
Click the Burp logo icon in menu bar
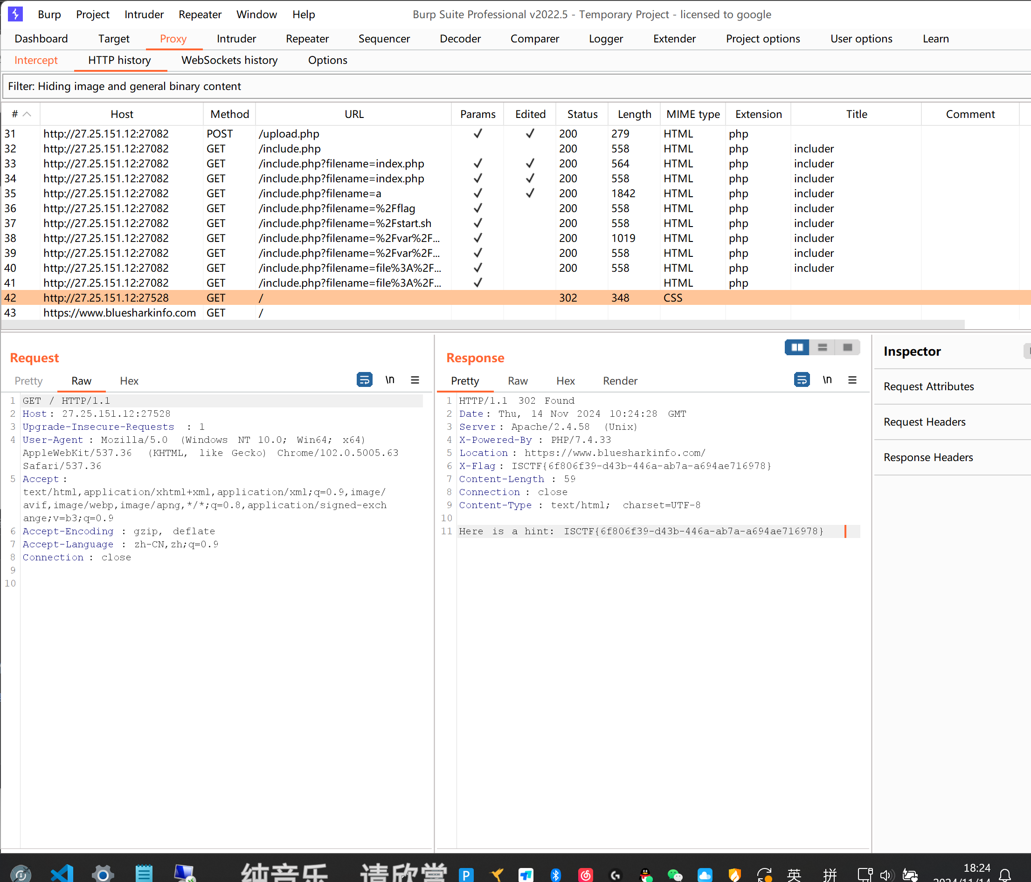[x=15, y=14]
